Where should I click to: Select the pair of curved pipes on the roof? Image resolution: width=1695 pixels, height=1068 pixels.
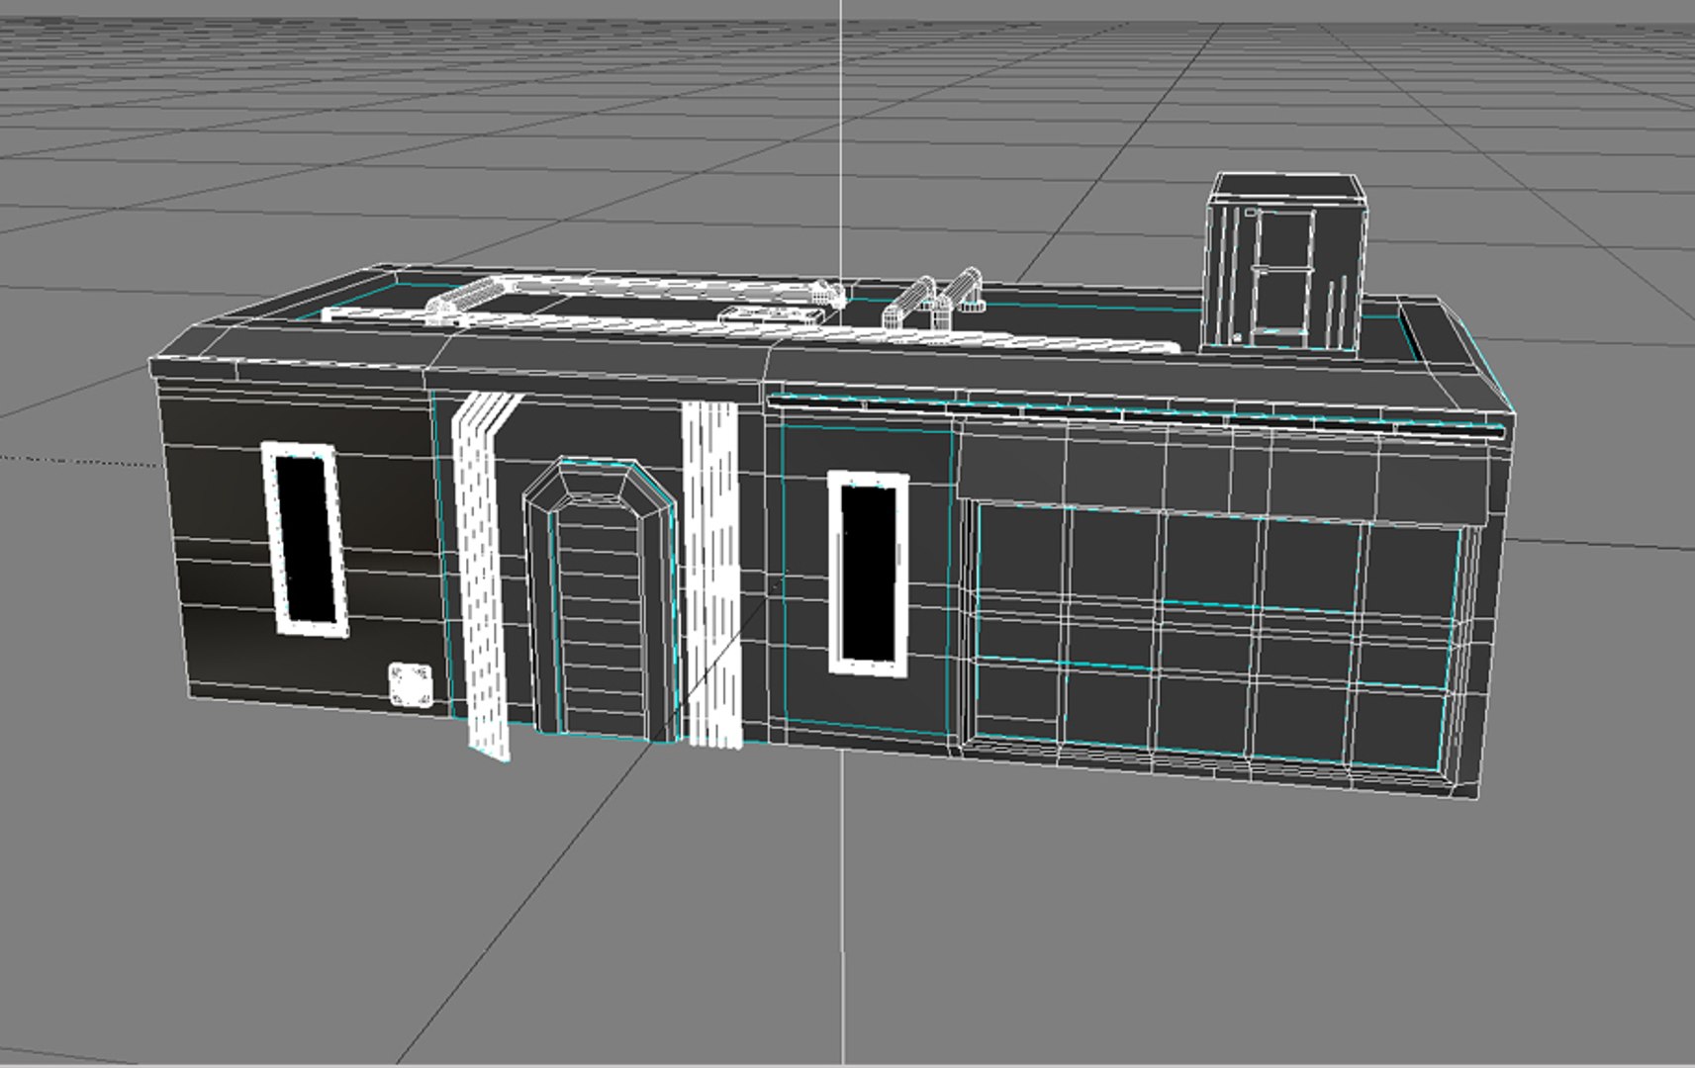(933, 298)
